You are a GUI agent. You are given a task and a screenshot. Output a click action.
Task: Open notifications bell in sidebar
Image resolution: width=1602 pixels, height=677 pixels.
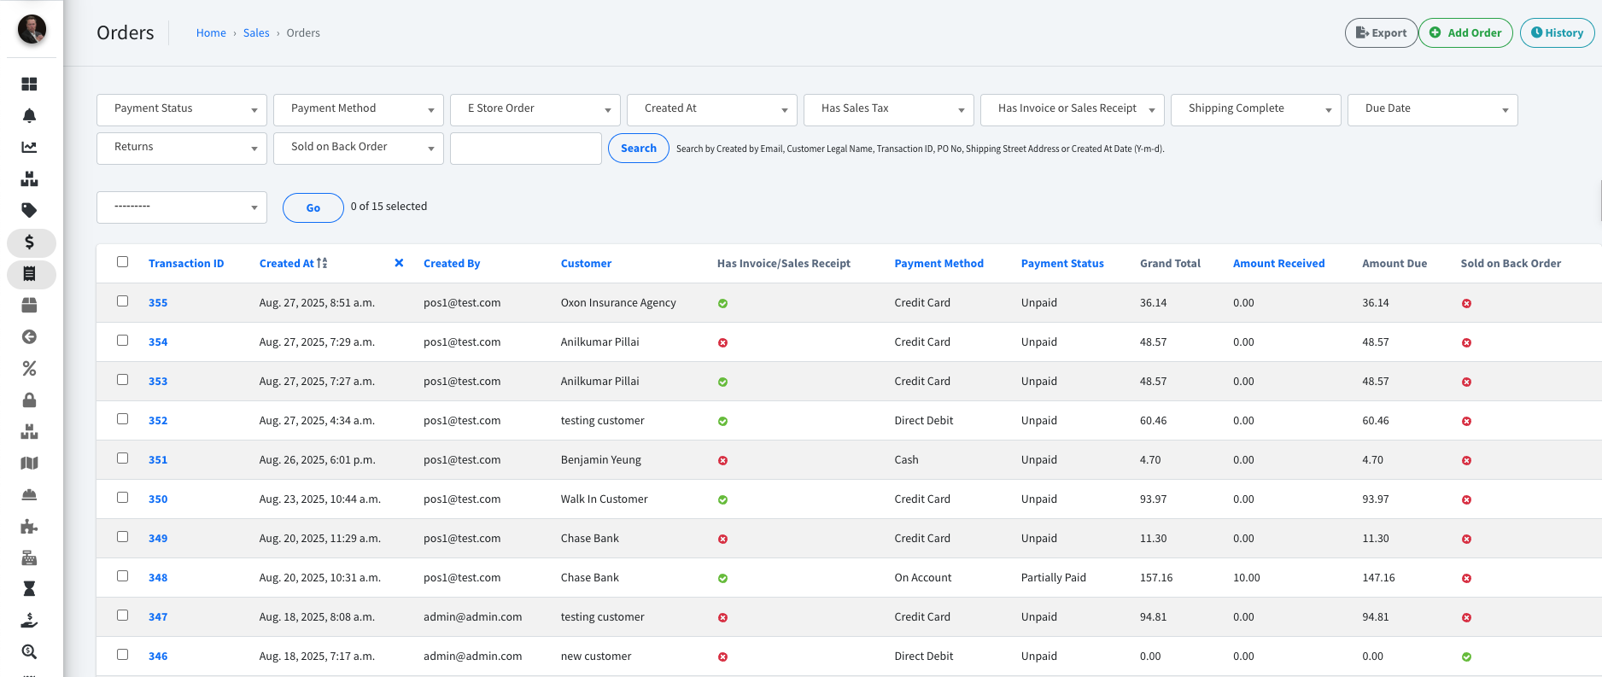point(29,115)
